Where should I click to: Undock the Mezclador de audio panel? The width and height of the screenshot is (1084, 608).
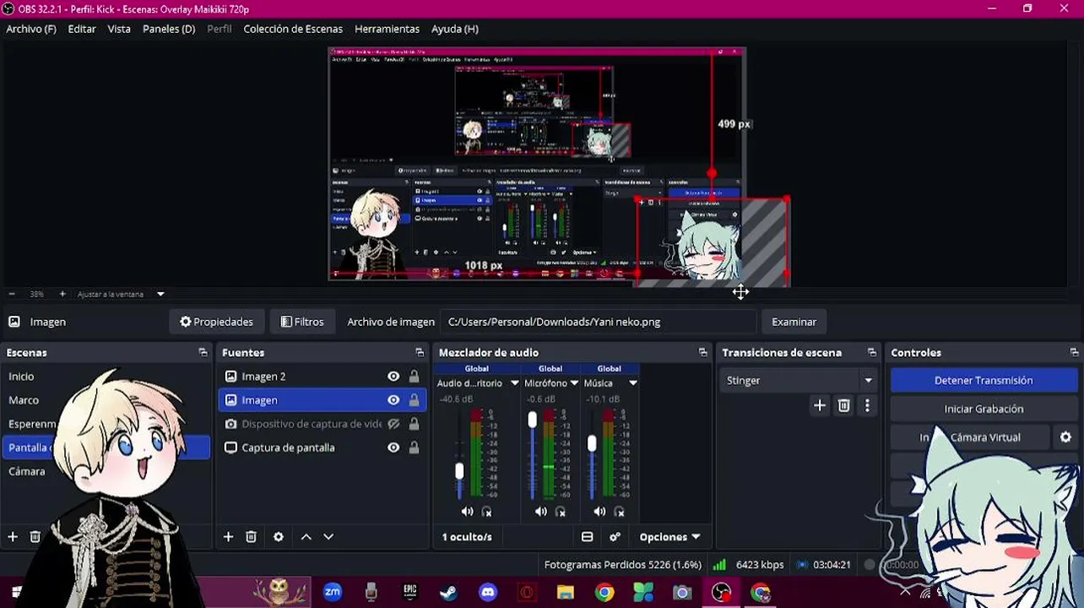click(702, 353)
